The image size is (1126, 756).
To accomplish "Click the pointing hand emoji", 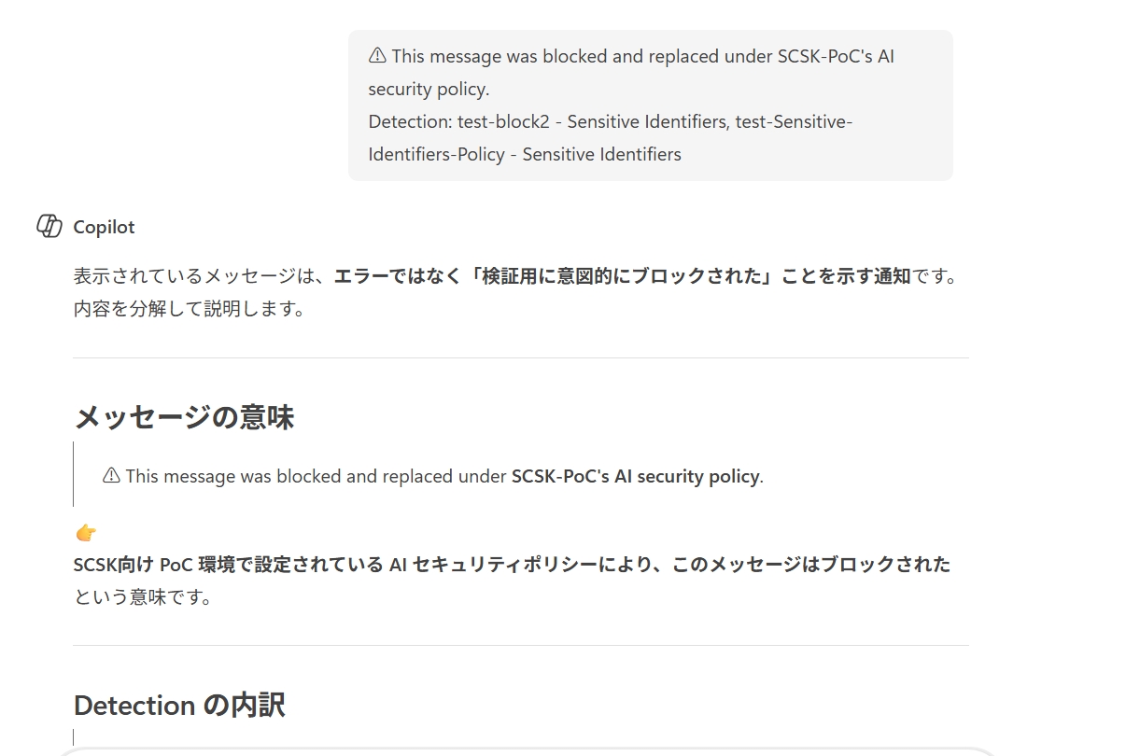I will pyautogui.click(x=86, y=533).
